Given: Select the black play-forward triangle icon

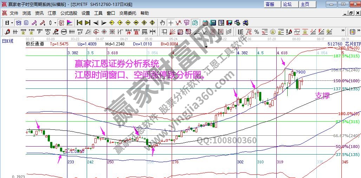Looking at the screenshot, I should 104,23.
